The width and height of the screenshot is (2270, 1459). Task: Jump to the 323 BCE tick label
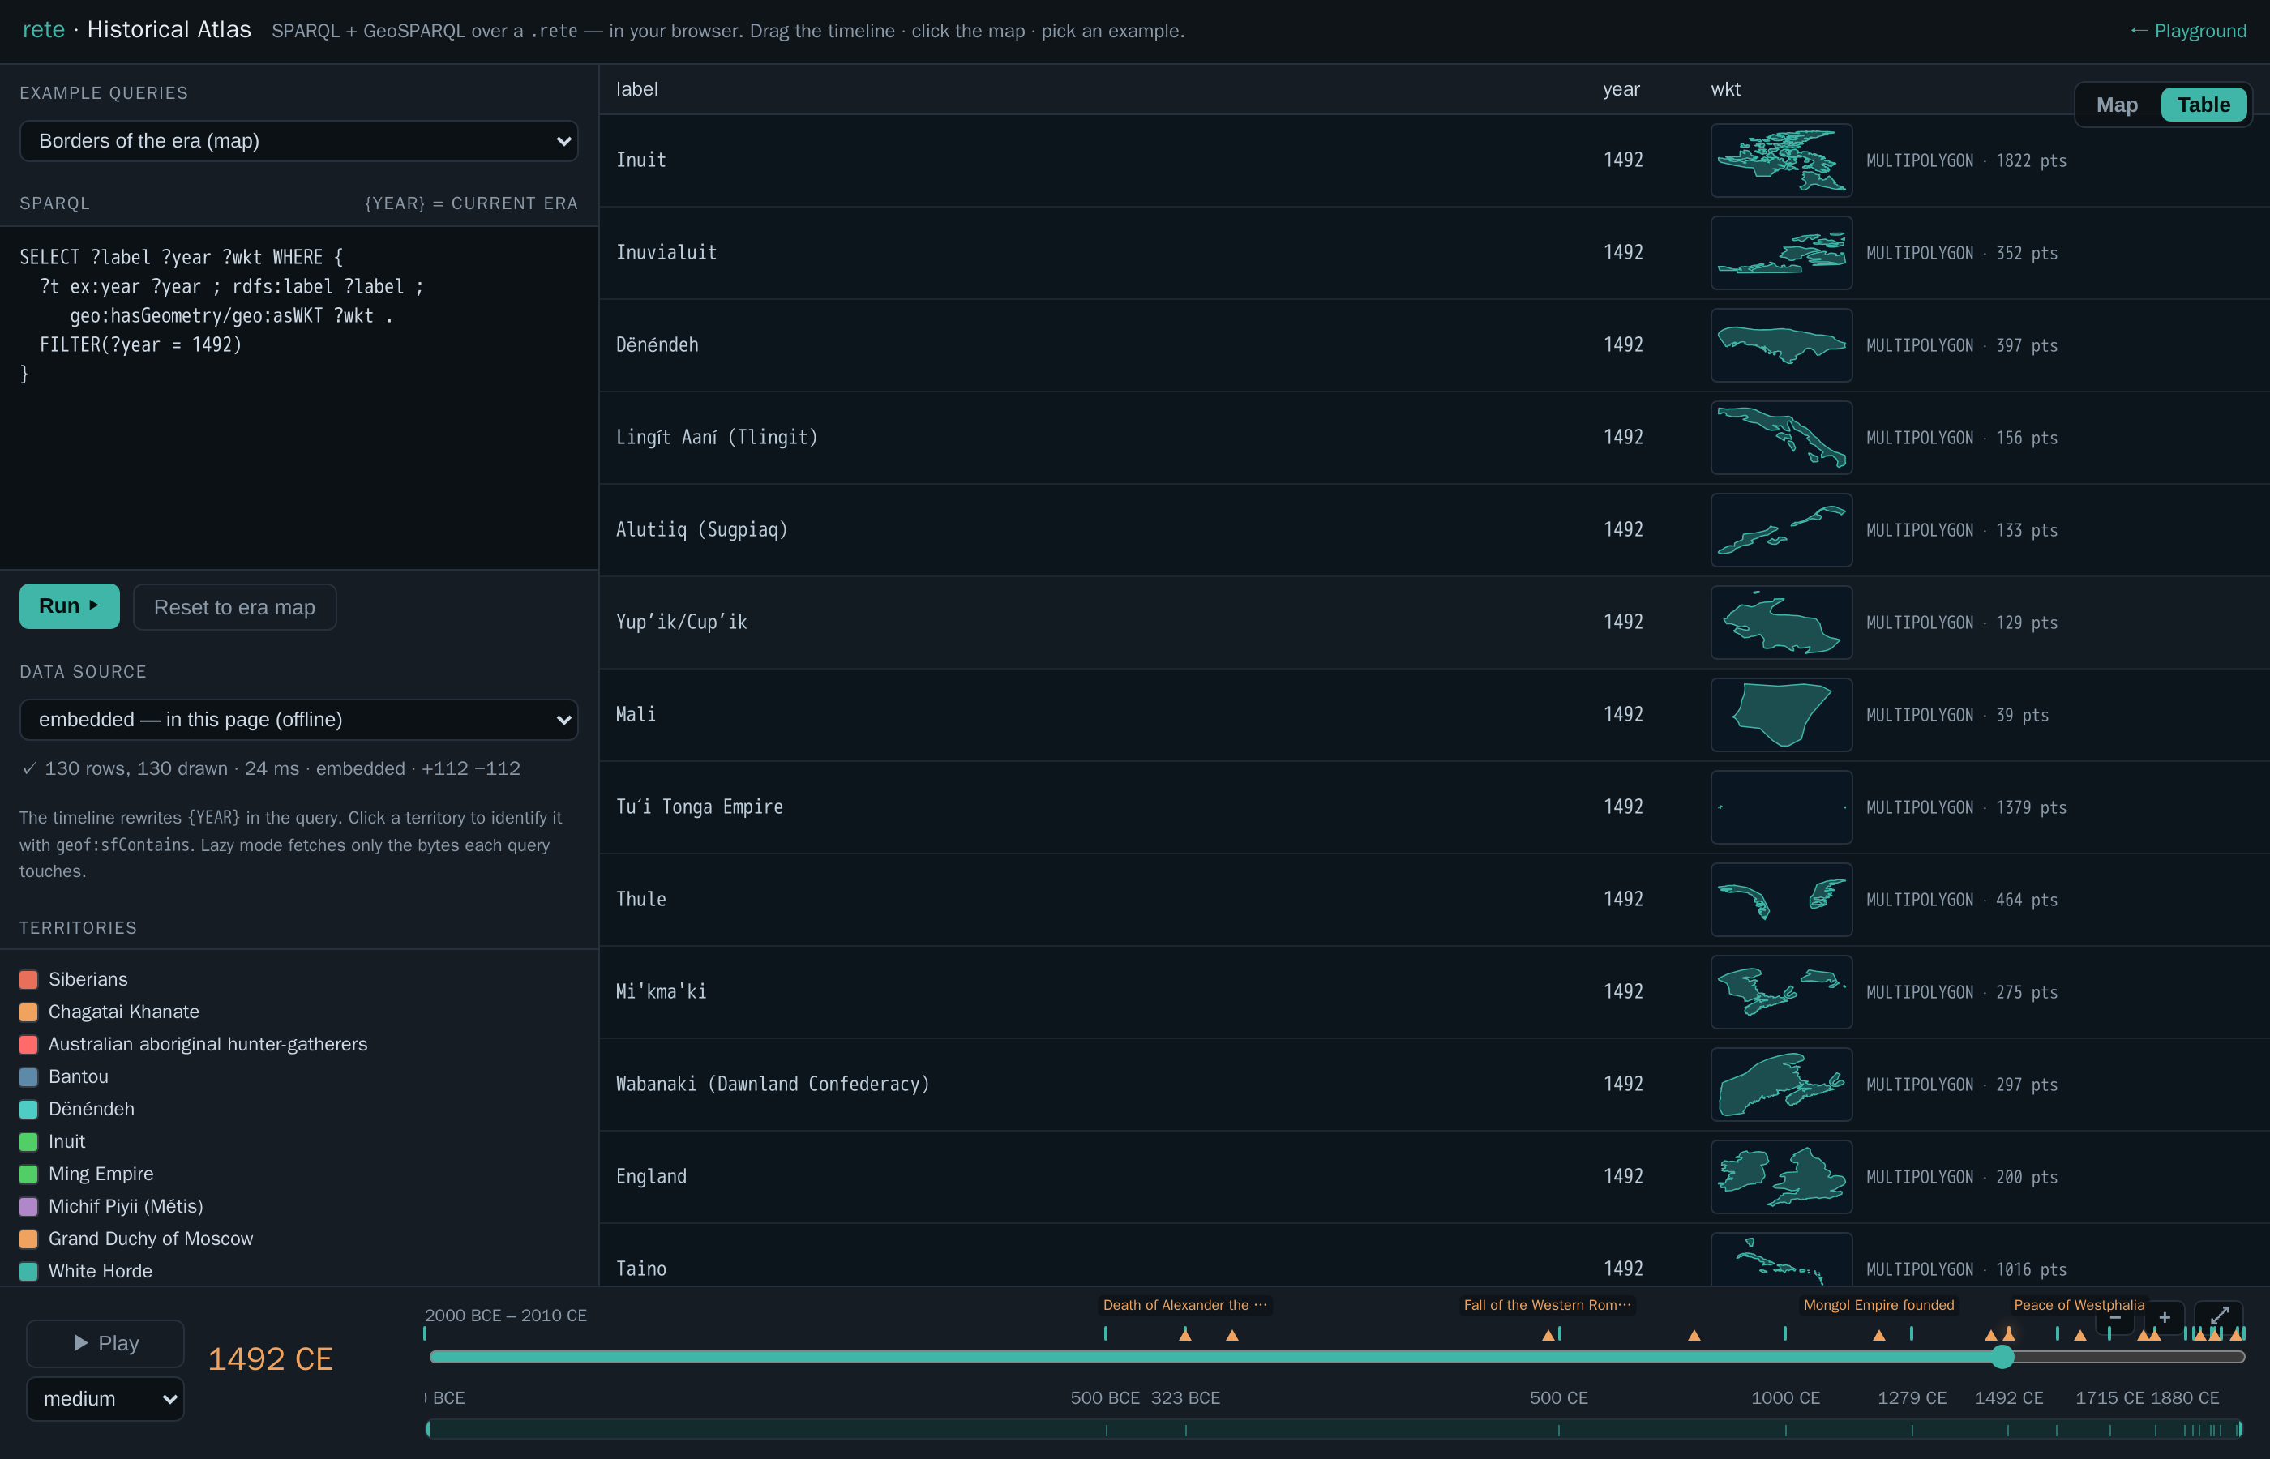point(1185,1398)
